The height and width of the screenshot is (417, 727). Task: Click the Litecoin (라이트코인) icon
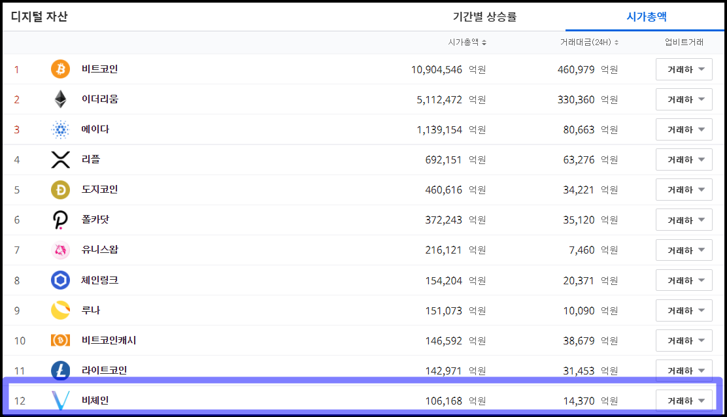[x=60, y=371]
